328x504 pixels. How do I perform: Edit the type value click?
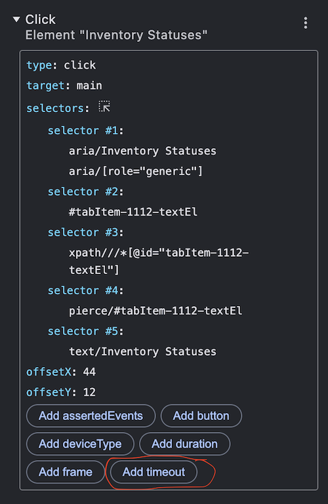[80, 66]
